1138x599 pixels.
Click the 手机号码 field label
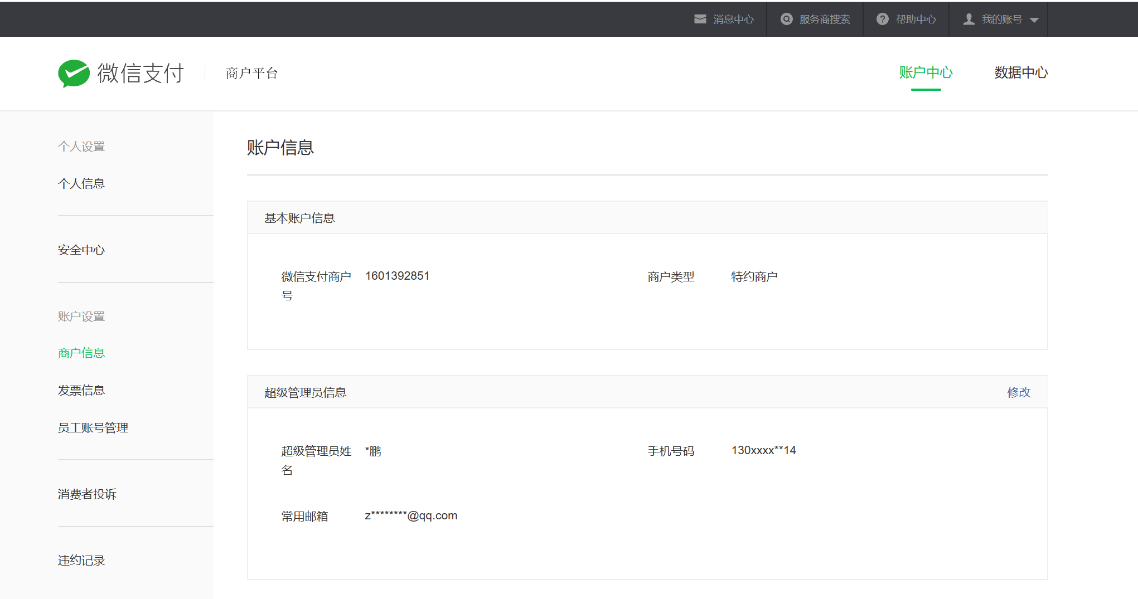(x=671, y=451)
